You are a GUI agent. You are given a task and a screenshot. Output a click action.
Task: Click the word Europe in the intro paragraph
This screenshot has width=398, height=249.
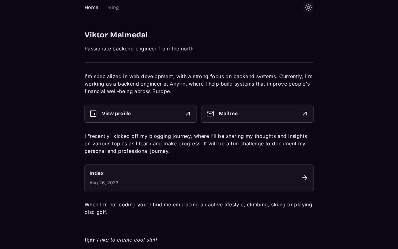coord(162,91)
